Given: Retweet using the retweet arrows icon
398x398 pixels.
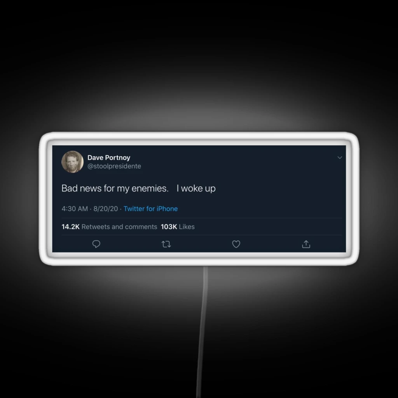Looking at the screenshot, I should click(x=166, y=244).
